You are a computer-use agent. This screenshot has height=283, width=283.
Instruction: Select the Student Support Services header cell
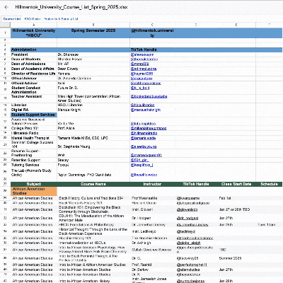pyautogui.click(x=34, y=115)
